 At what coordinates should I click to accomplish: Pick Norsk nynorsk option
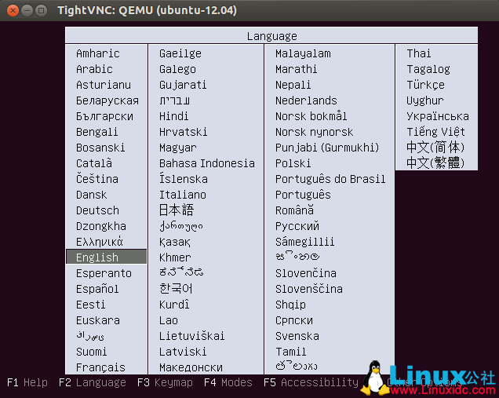pyautogui.click(x=315, y=132)
